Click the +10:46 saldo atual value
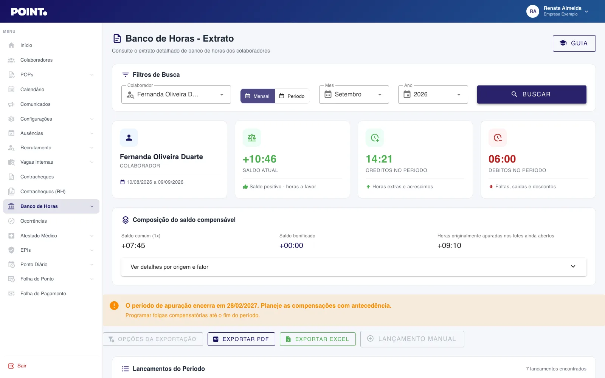605x378 pixels. pos(260,159)
